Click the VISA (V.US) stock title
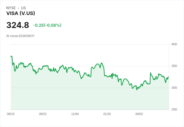This screenshot has width=184, height=127. [x=21, y=13]
